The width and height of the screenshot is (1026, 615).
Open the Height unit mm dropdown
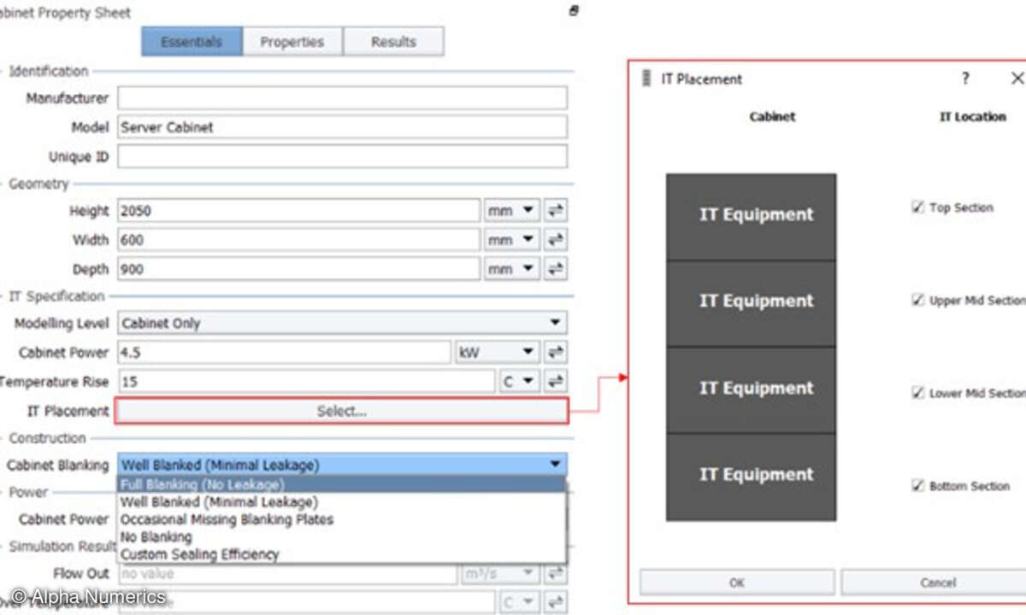tap(511, 211)
